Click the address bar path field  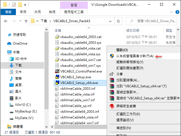pyautogui.click(x=72, y=21)
